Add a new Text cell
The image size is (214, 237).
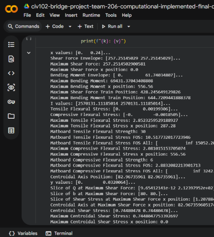(85, 26)
